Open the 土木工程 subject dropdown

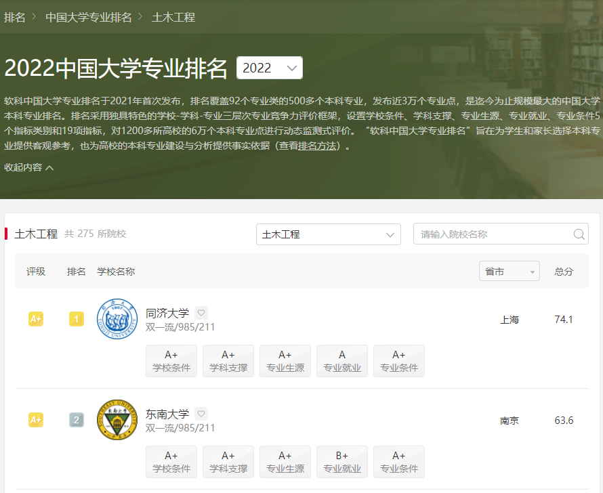tap(328, 234)
